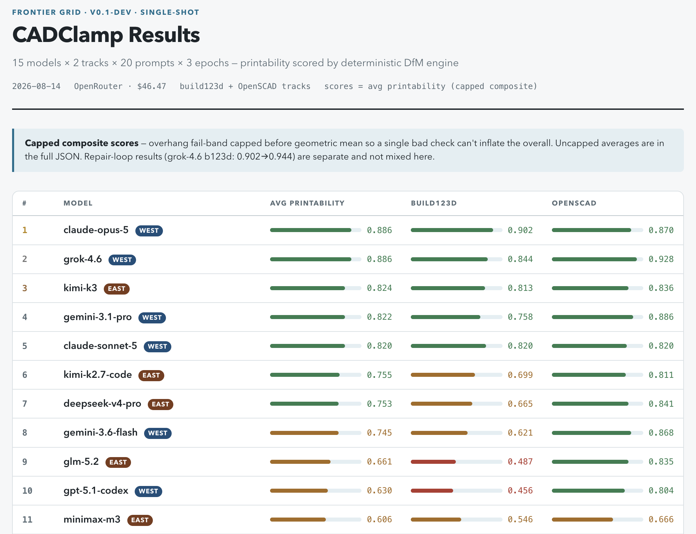Click the WEST badge next to gemini-3.6-flash
Image resolution: width=696 pixels, height=534 pixels.
[x=158, y=433]
